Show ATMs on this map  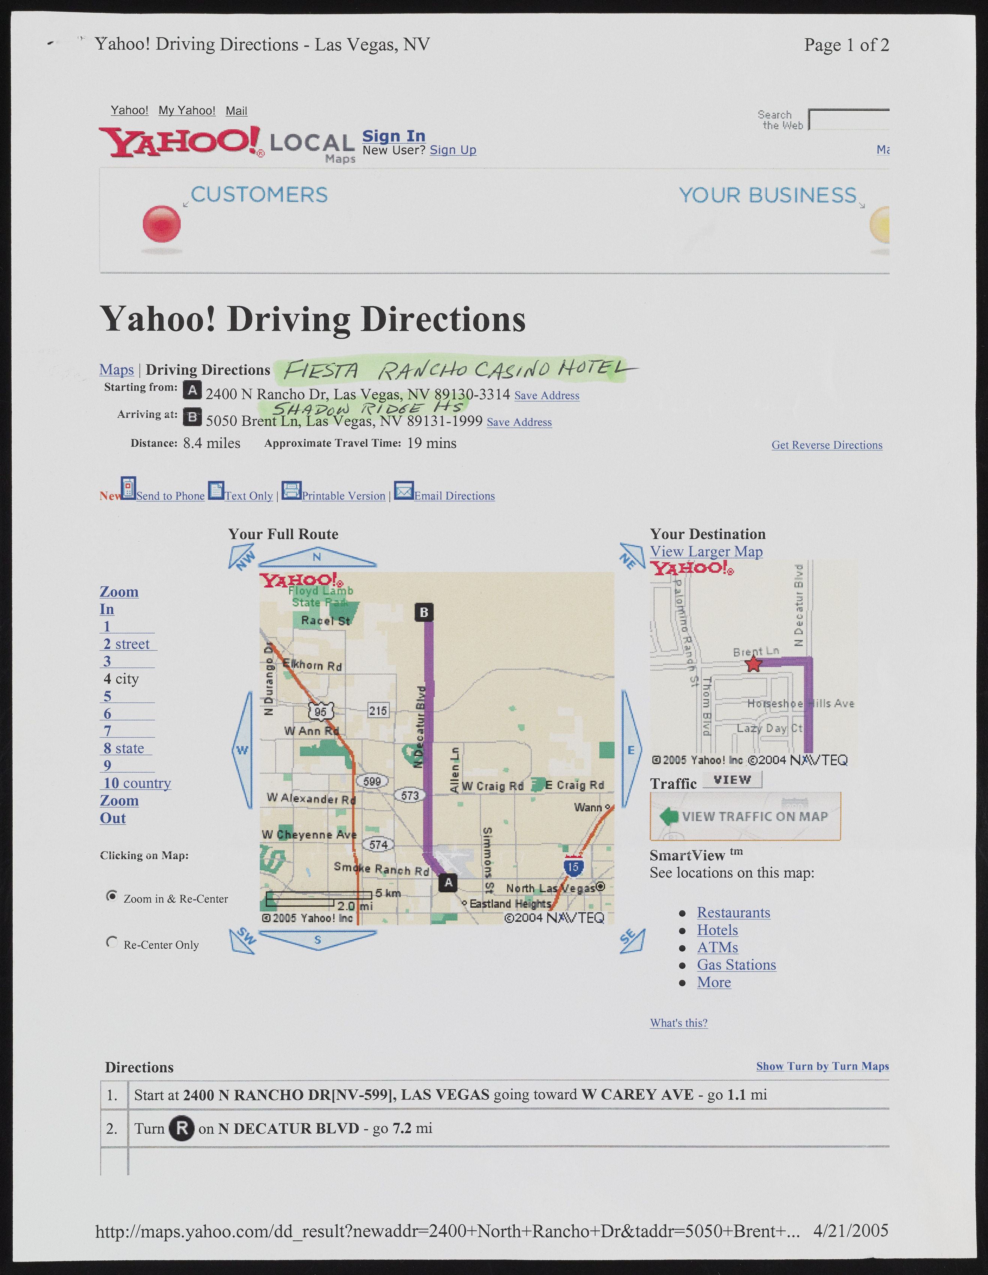pyautogui.click(x=718, y=948)
